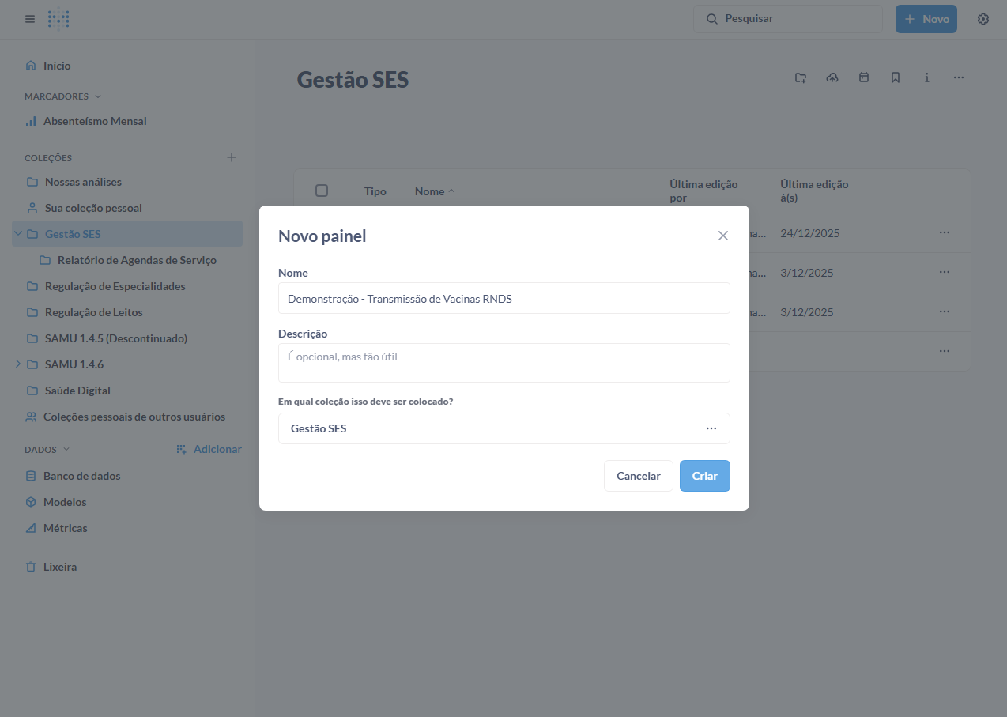1007x717 pixels.
Task: Open the collection picker showing Gestão SES
Action: click(503, 428)
